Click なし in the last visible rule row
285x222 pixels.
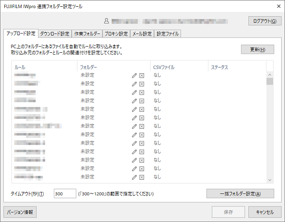tap(157, 177)
